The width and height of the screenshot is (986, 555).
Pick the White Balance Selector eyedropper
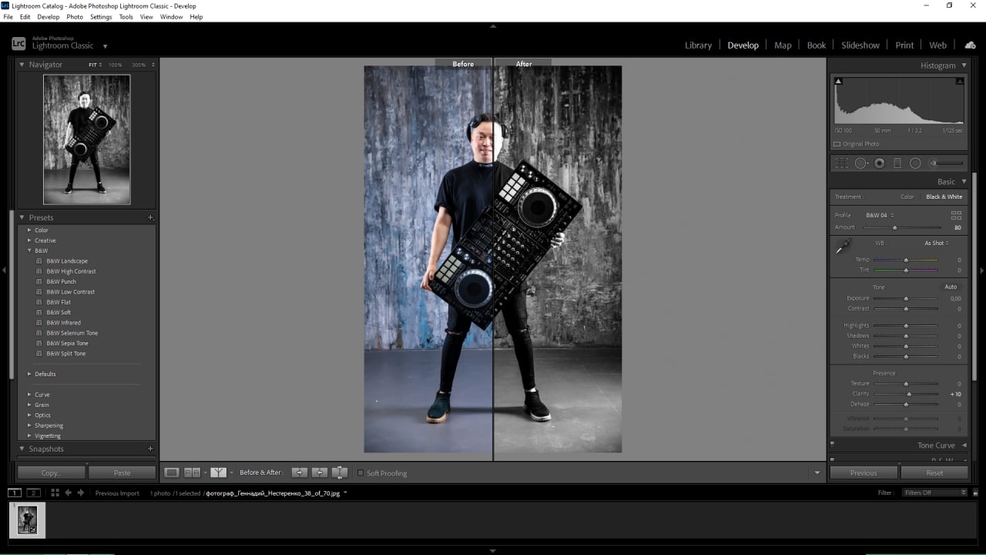tap(843, 247)
